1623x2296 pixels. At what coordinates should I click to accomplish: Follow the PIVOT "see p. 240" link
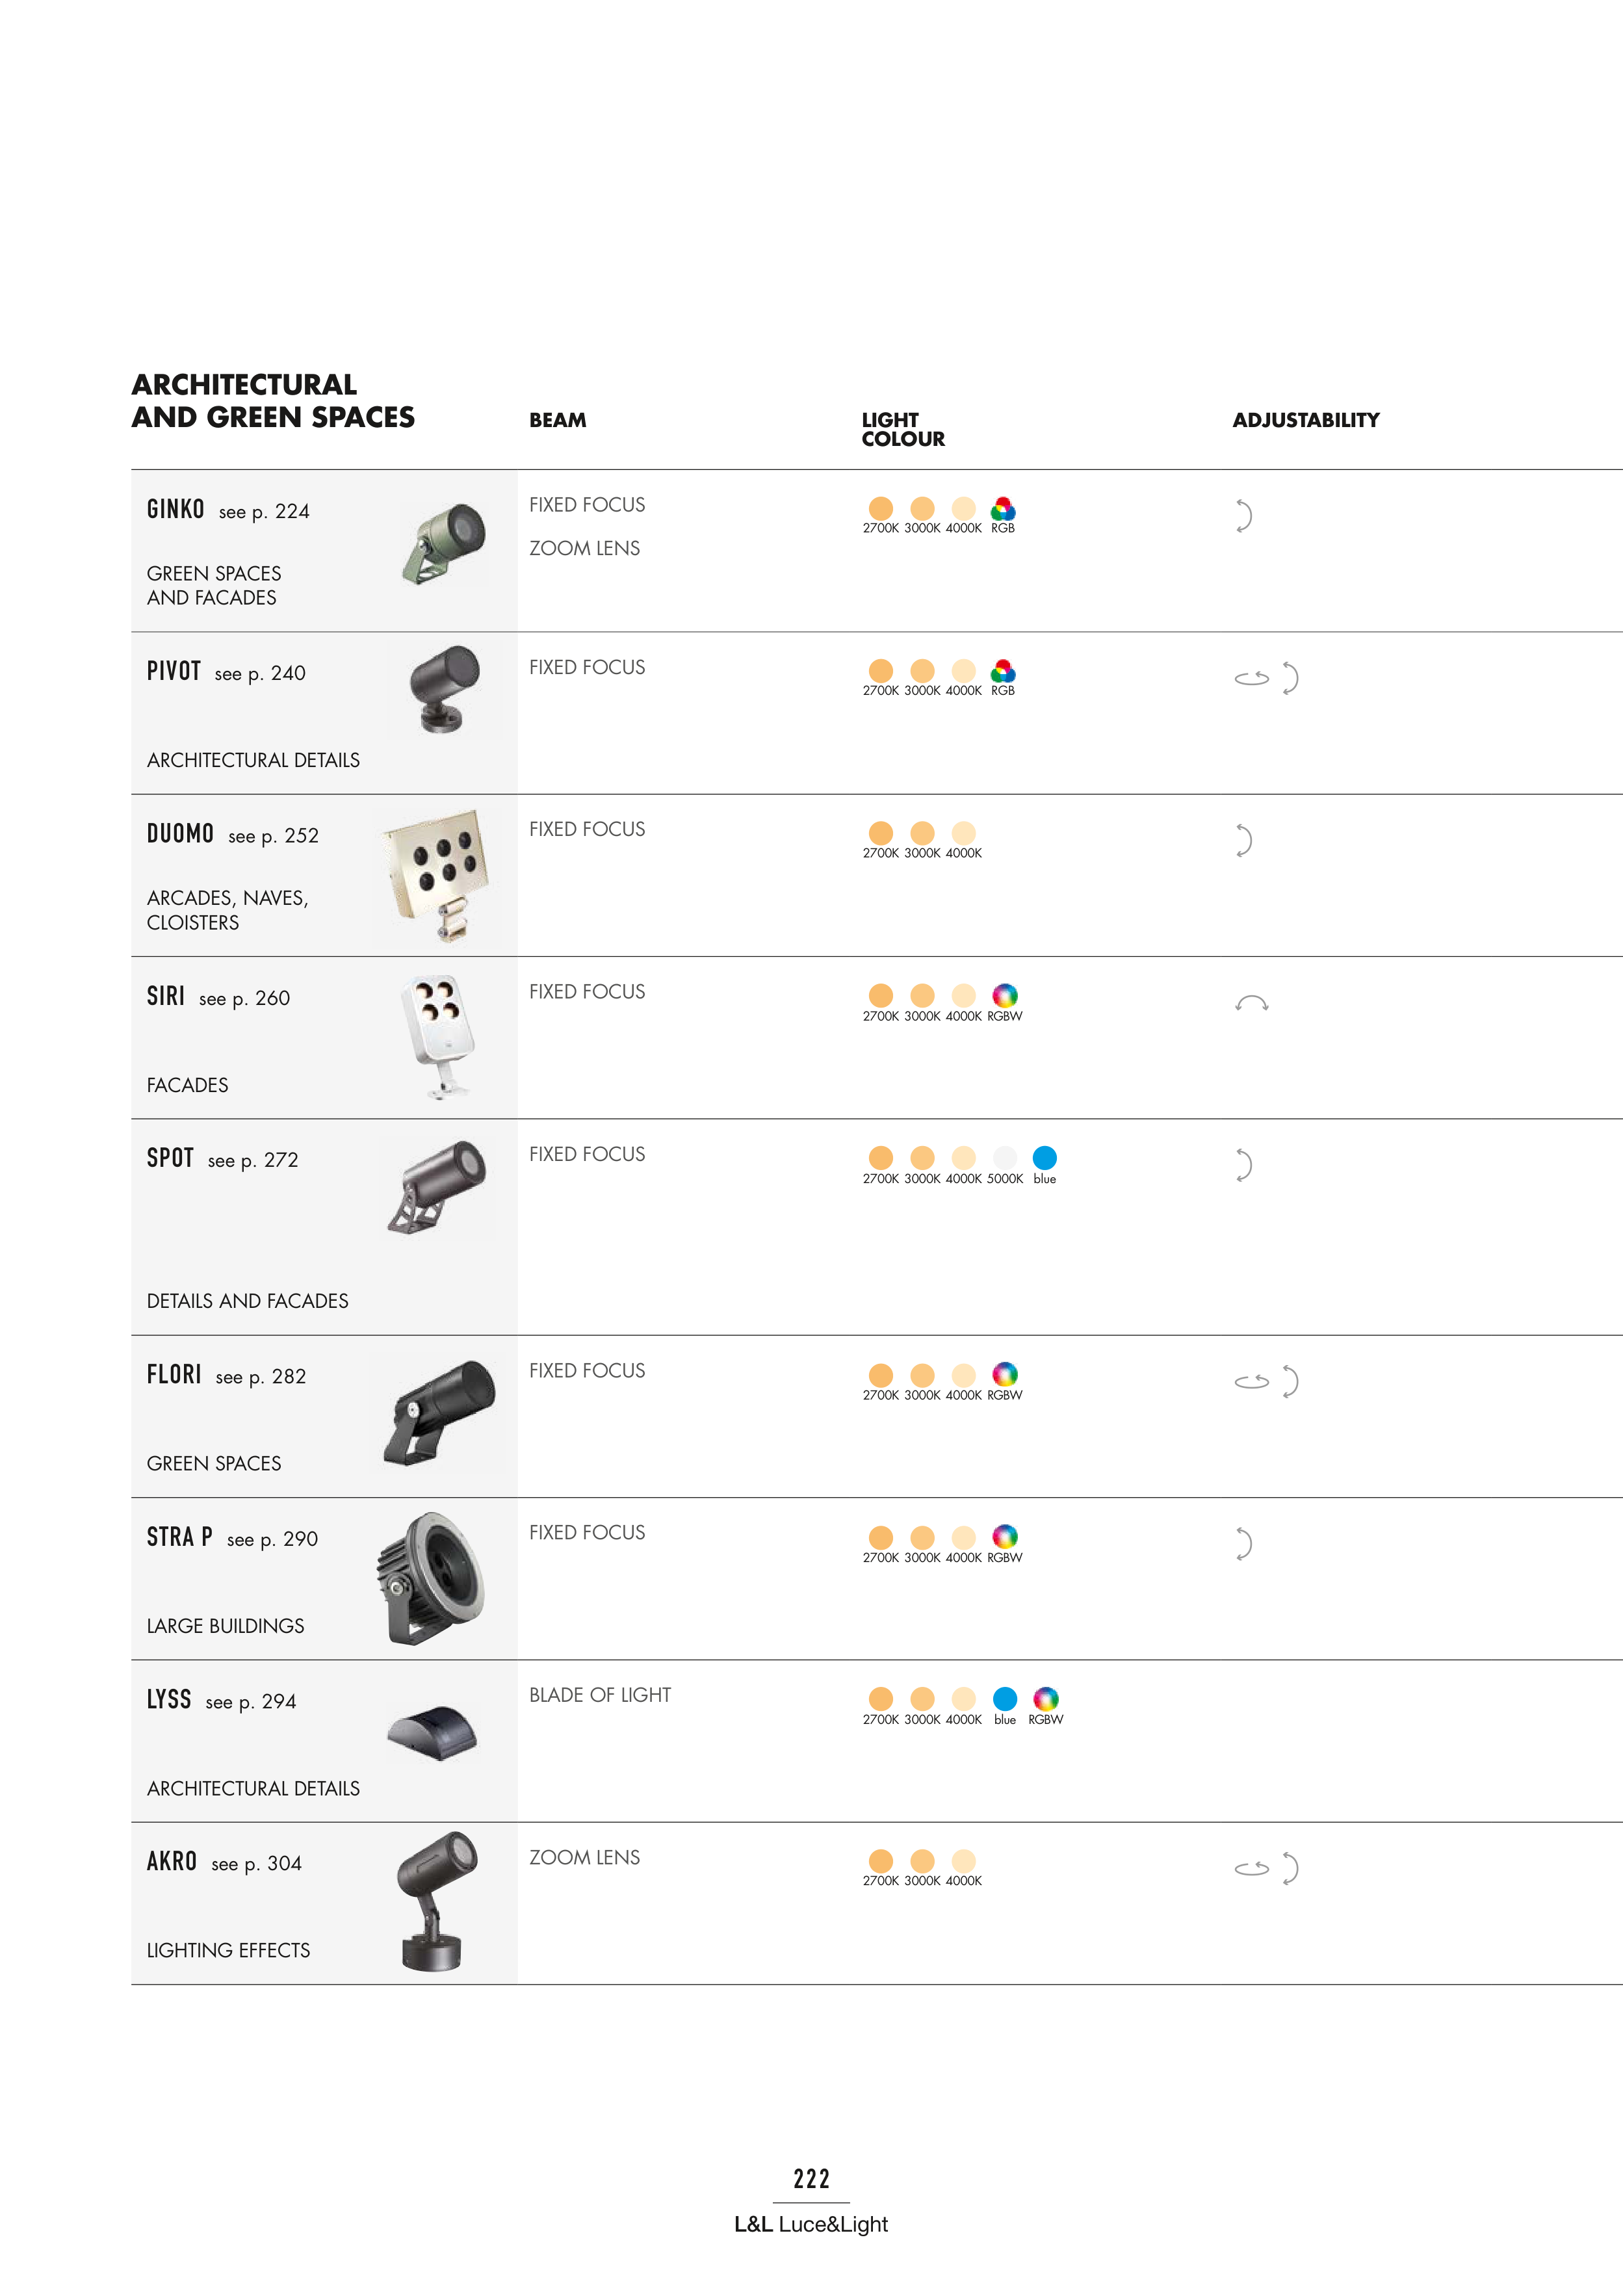pos(260,674)
